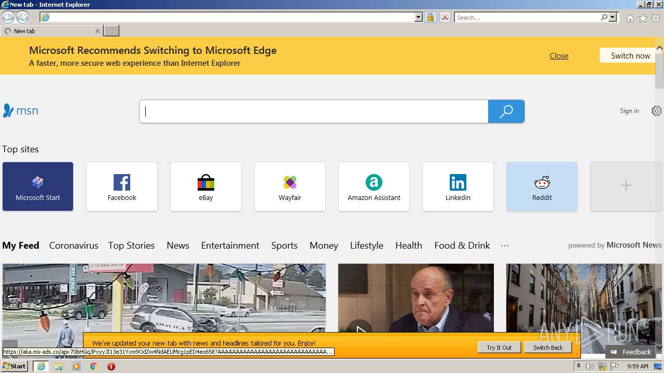664x373 pixels.
Task: Open the search provider dropdown arrow
Action: tap(613, 17)
